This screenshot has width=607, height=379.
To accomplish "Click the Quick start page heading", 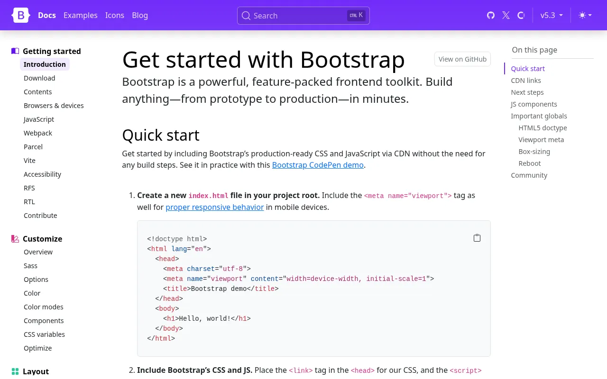I will (x=161, y=135).
